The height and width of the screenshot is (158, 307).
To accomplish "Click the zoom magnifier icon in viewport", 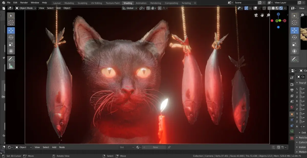I will click(x=268, y=15).
